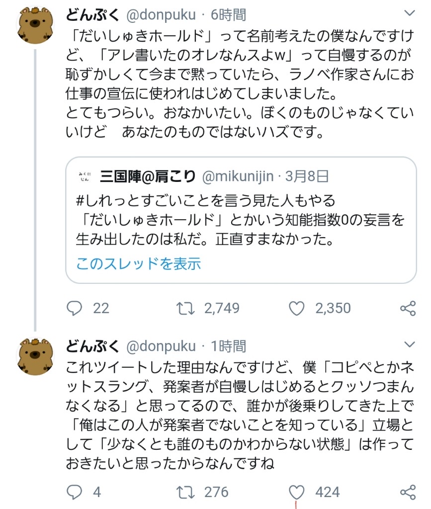Screen dimensions: 431x509
Task: Open the small avatar of quoted user 三国陣
Action: [x=84, y=177]
